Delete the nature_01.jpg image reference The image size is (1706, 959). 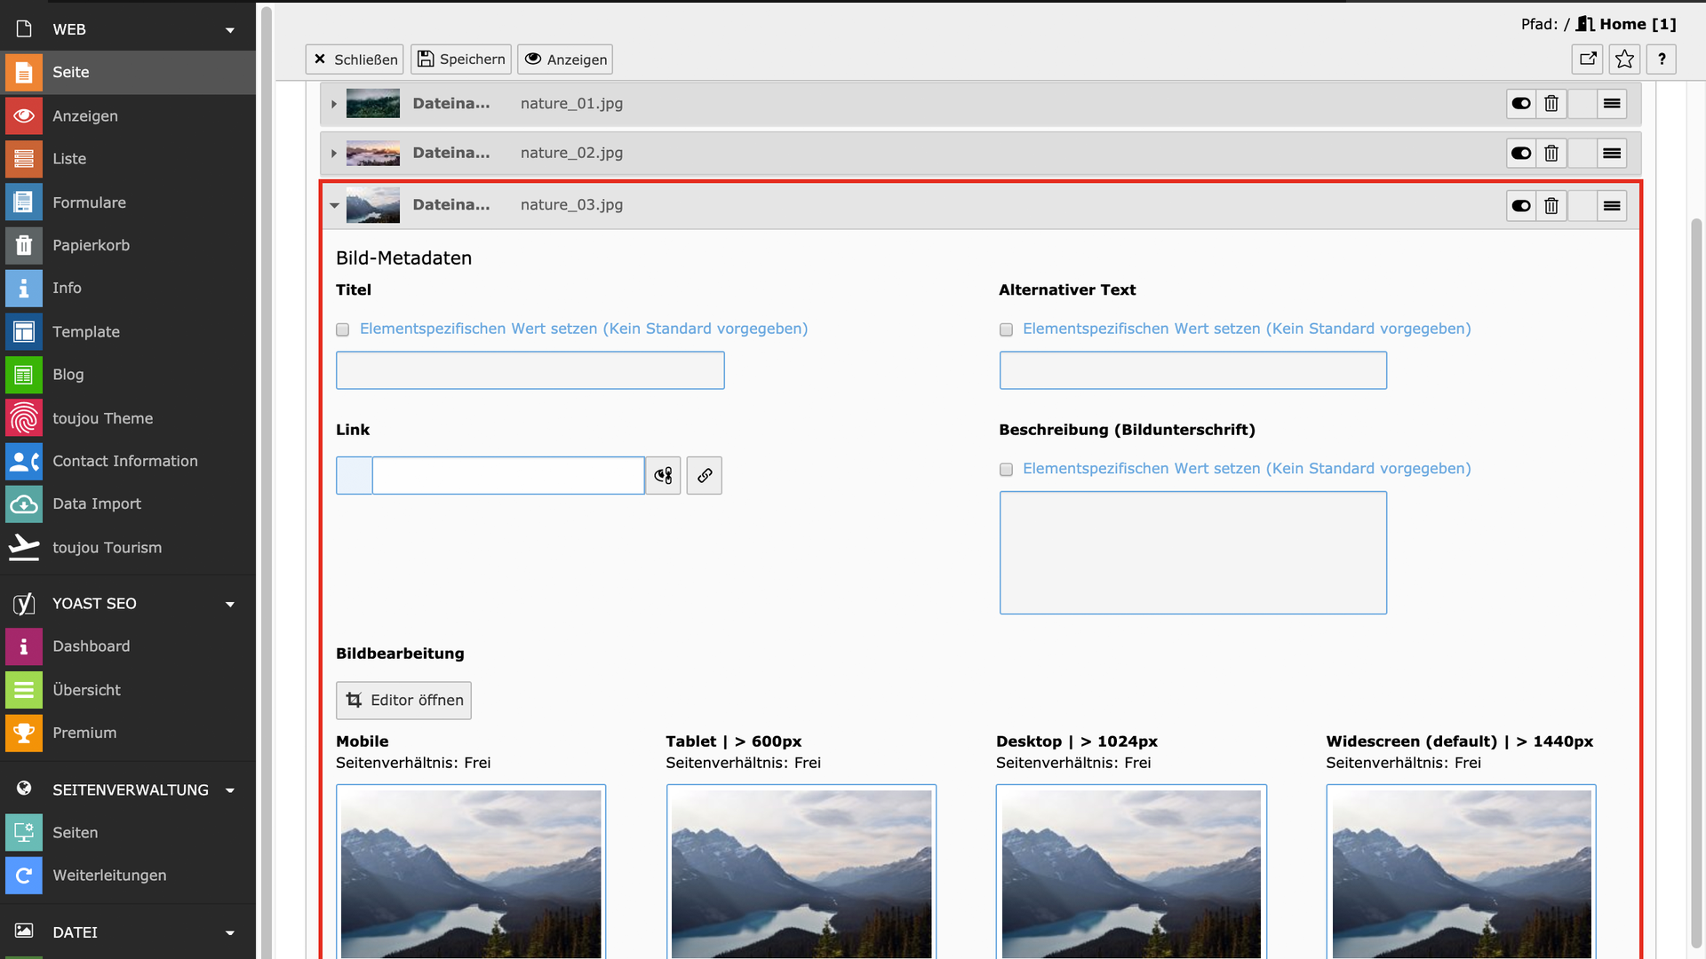point(1551,104)
